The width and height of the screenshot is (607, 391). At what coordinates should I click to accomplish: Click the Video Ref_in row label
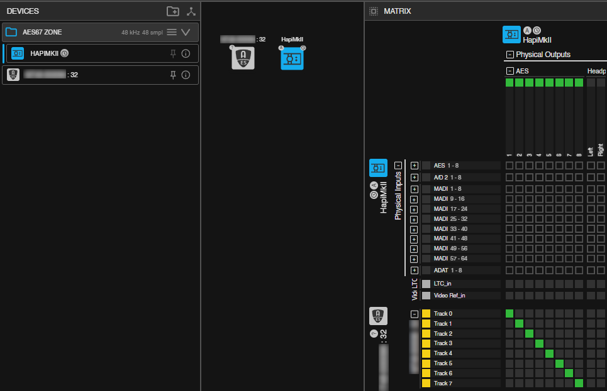pyautogui.click(x=450, y=296)
